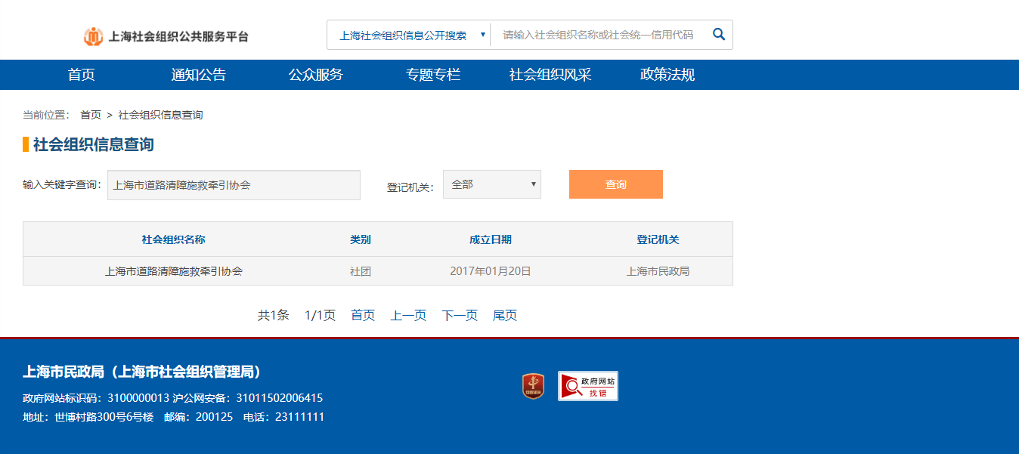Jump to 尾页 in pagination

click(x=505, y=316)
